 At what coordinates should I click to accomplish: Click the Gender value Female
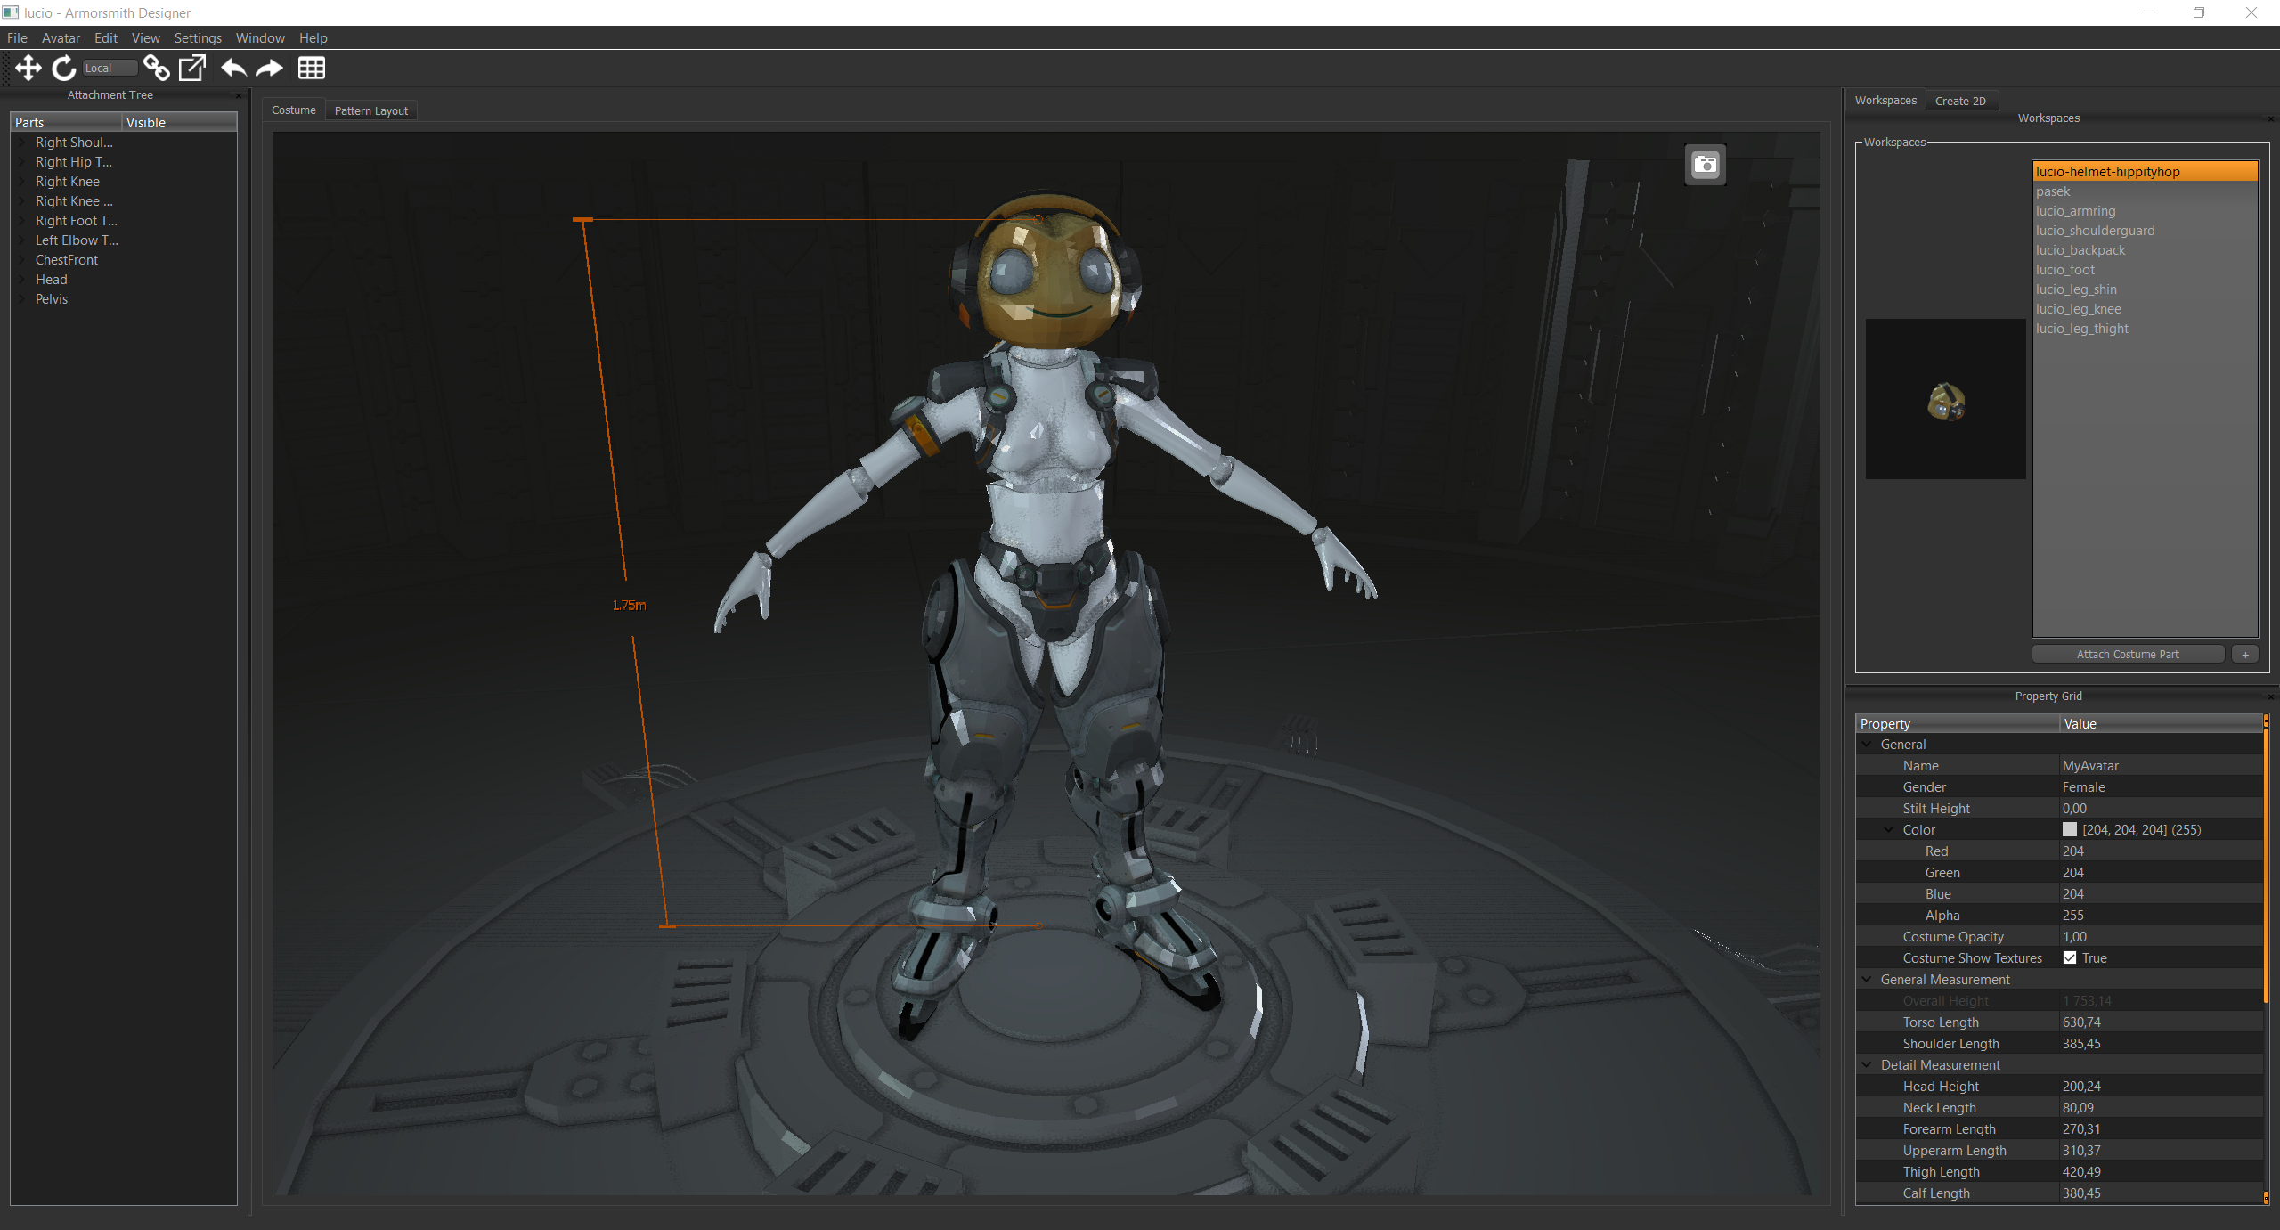point(2161,786)
